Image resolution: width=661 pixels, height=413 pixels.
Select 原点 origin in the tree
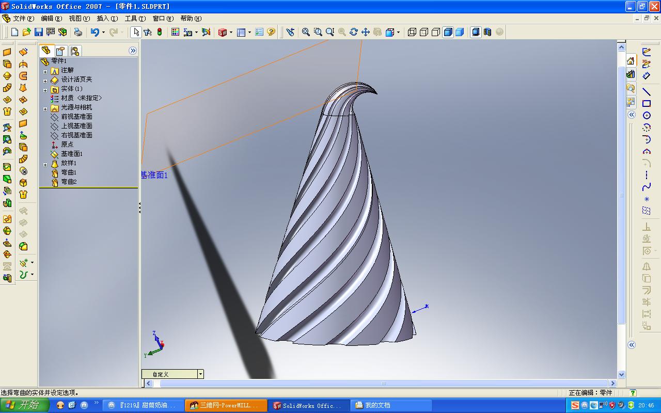[x=67, y=145]
